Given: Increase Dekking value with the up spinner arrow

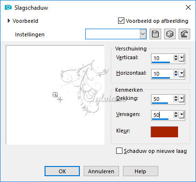Looking at the screenshot, I should (x=176, y=97).
